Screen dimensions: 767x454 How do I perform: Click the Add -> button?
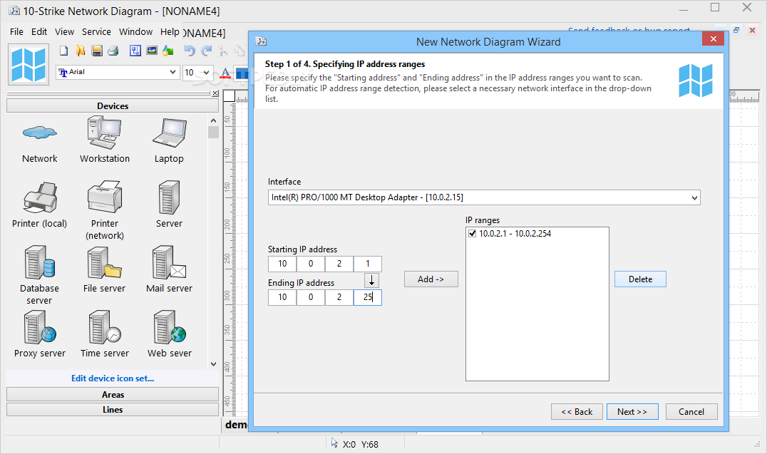[x=431, y=279]
